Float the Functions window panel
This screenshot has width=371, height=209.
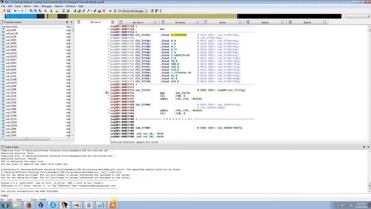coord(67,22)
